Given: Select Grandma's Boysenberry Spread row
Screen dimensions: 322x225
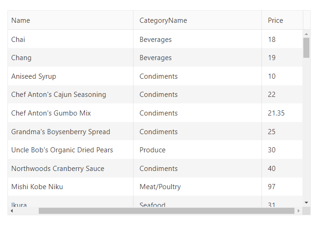Looking at the screenshot, I should [x=61, y=132].
